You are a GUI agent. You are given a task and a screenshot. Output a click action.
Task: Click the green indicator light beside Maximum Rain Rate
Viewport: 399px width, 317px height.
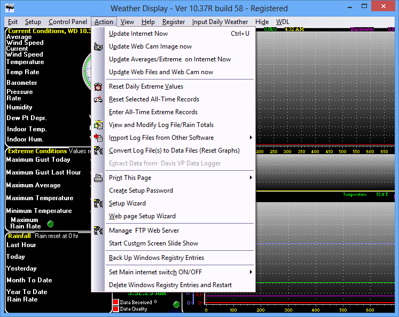click(x=50, y=224)
